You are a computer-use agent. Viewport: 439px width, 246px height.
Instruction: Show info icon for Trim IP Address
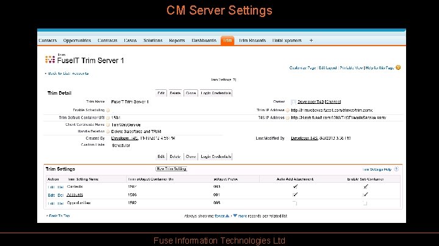click(x=288, y=110)
